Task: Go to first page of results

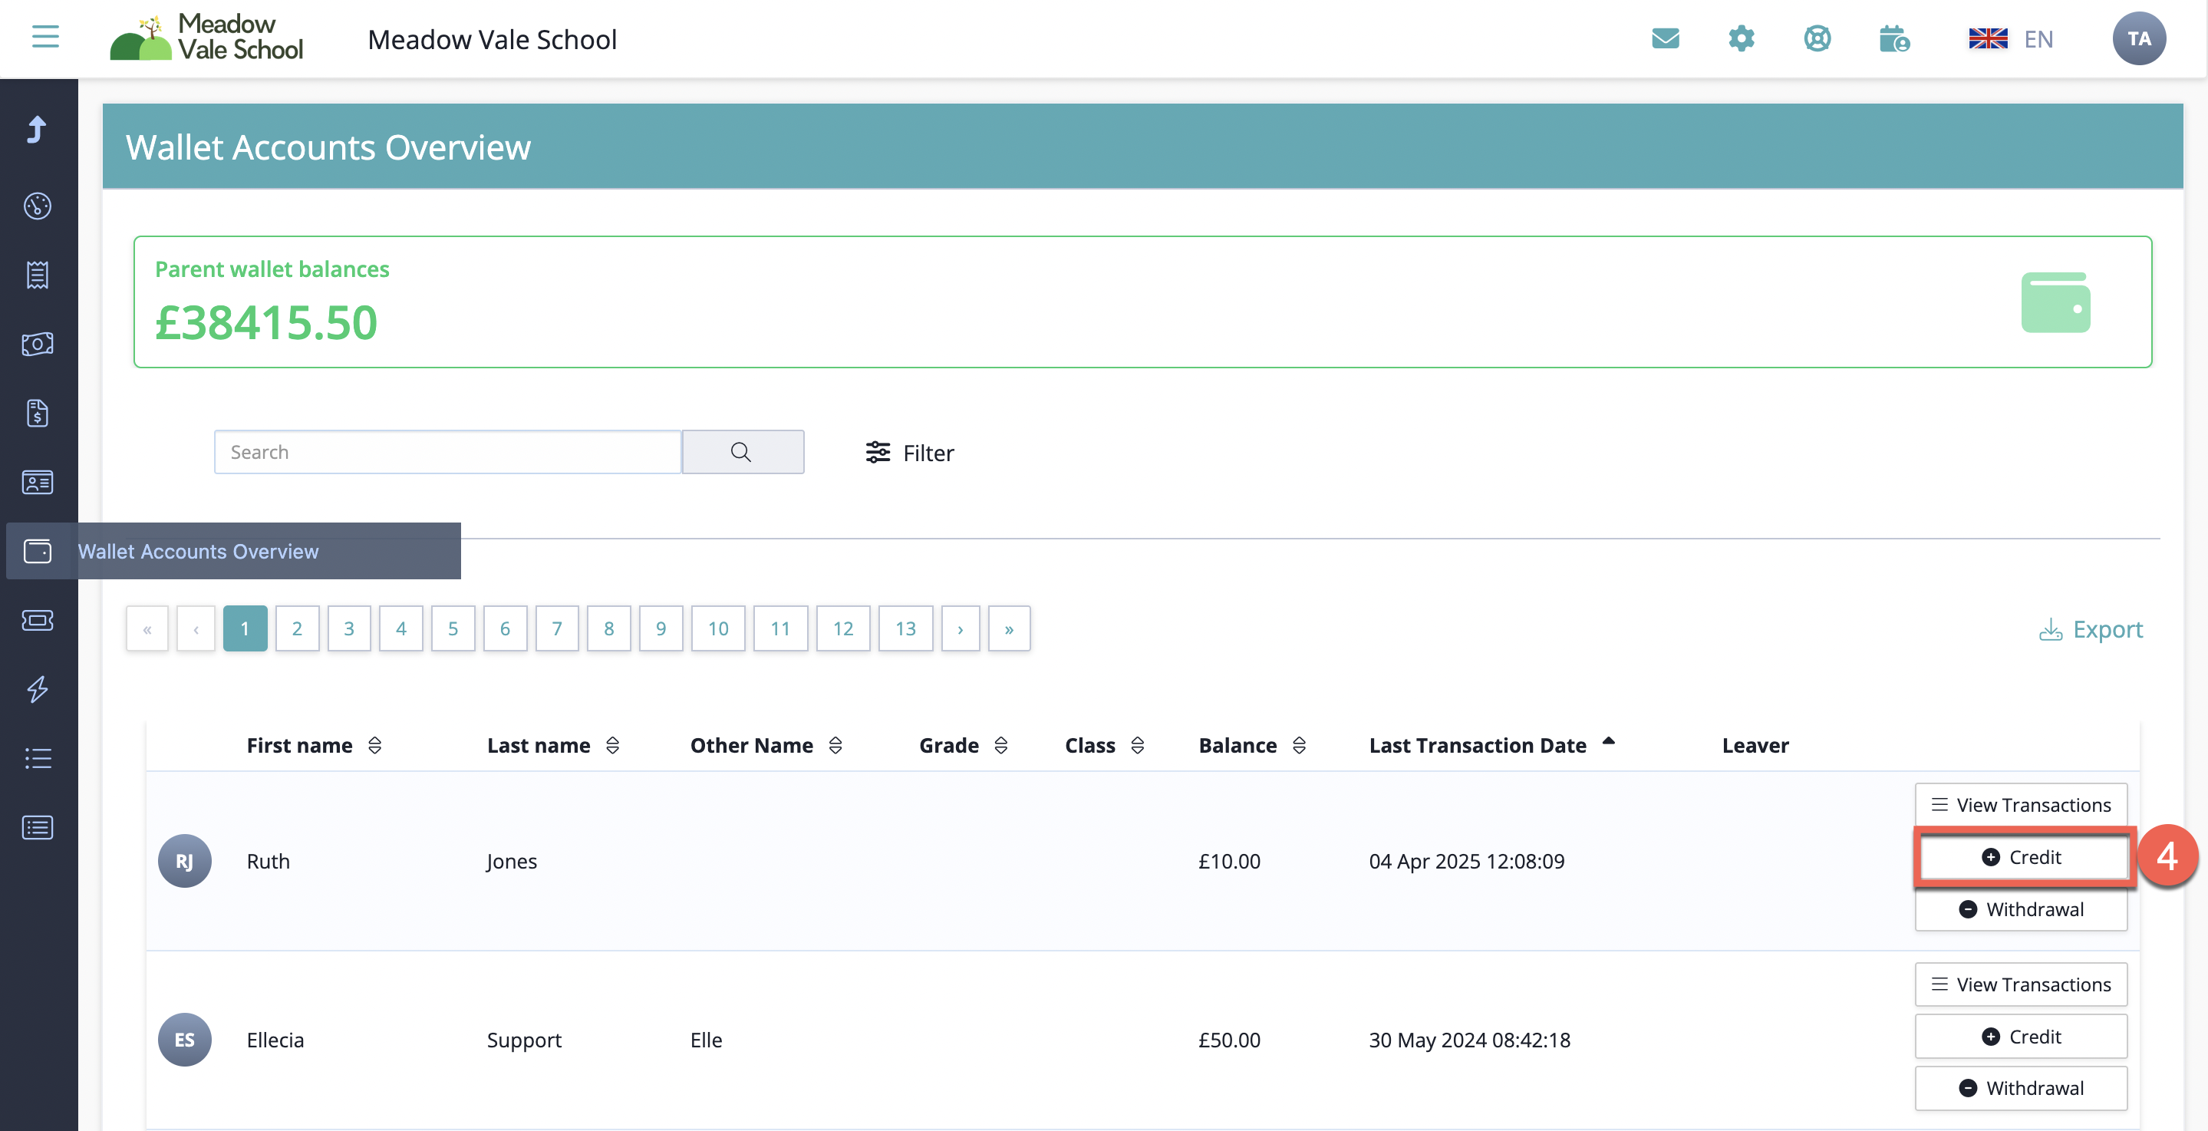Action: tap(147, 628)
